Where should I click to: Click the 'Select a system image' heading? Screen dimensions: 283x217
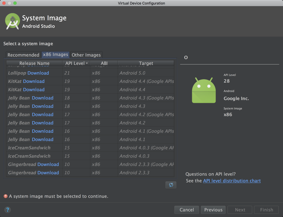pyautogui.click(x=28, y=44)
